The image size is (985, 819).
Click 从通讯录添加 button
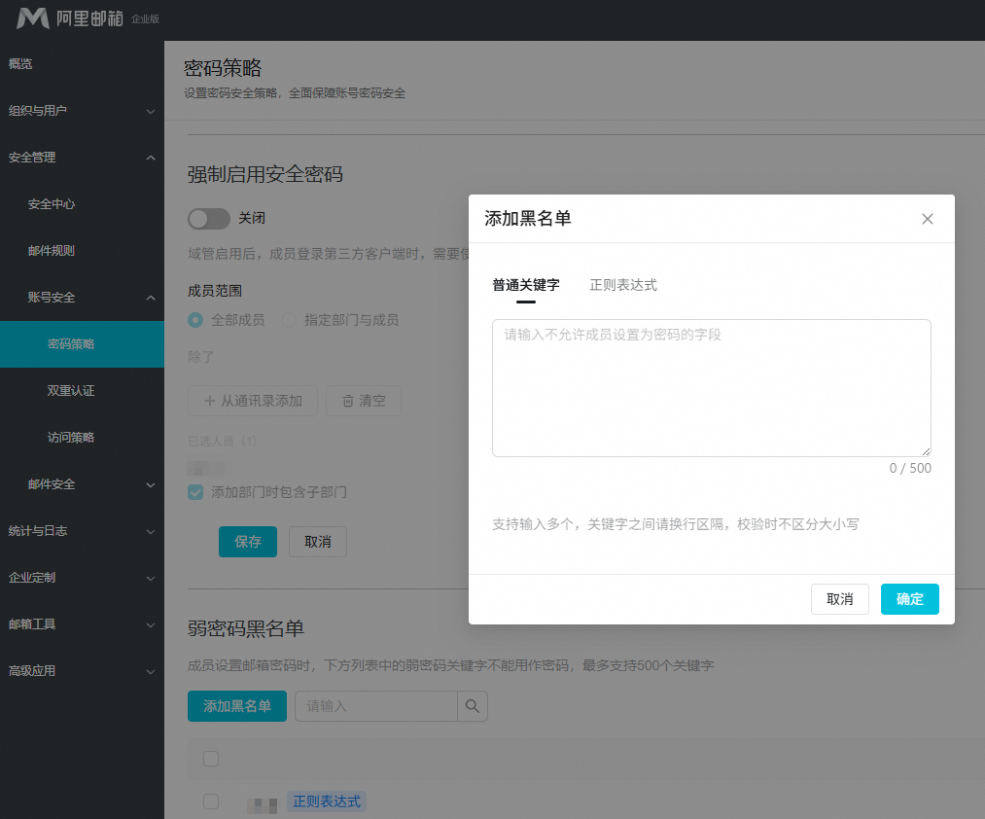click(253, 401)
